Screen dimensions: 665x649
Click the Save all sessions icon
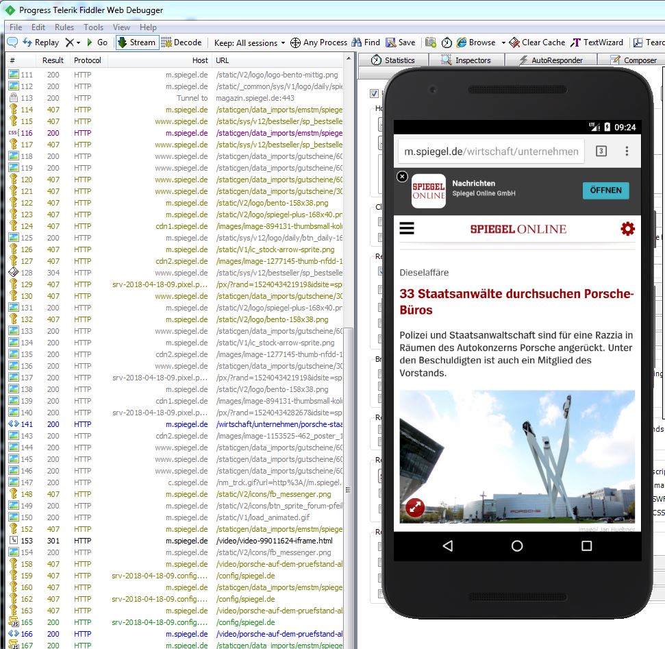tap(390, 42)
